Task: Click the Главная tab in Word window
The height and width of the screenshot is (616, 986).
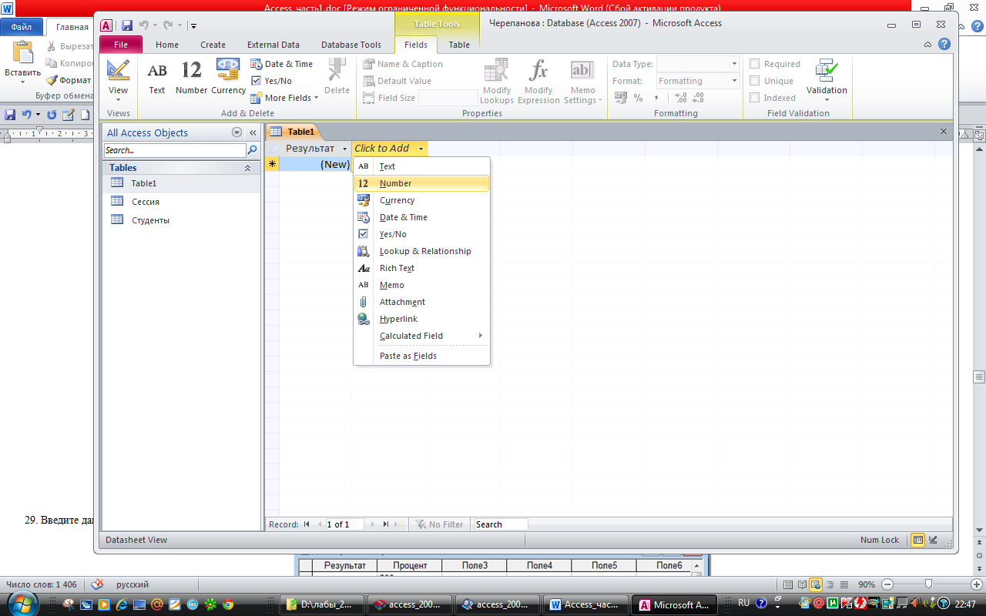Action: 72,27
